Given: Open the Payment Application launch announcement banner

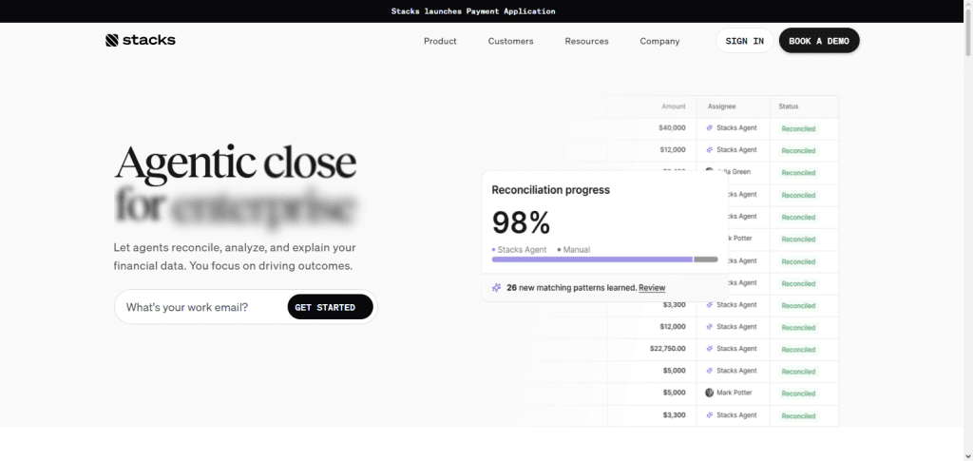Looking at the screenshot, I should [x=473, y=11].
